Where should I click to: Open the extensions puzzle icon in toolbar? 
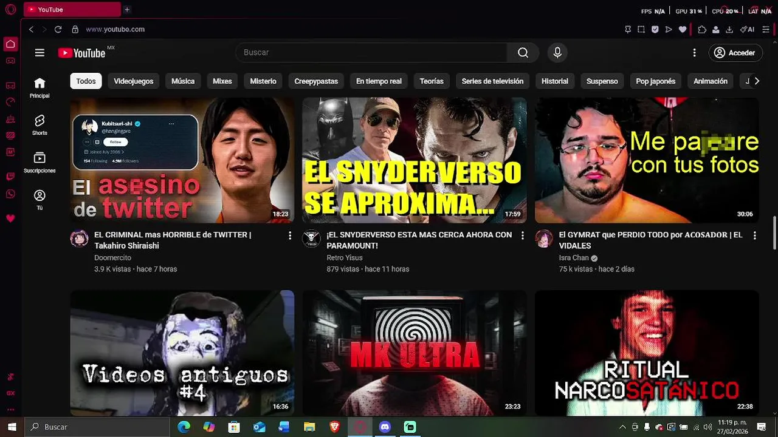click(702, 29)
